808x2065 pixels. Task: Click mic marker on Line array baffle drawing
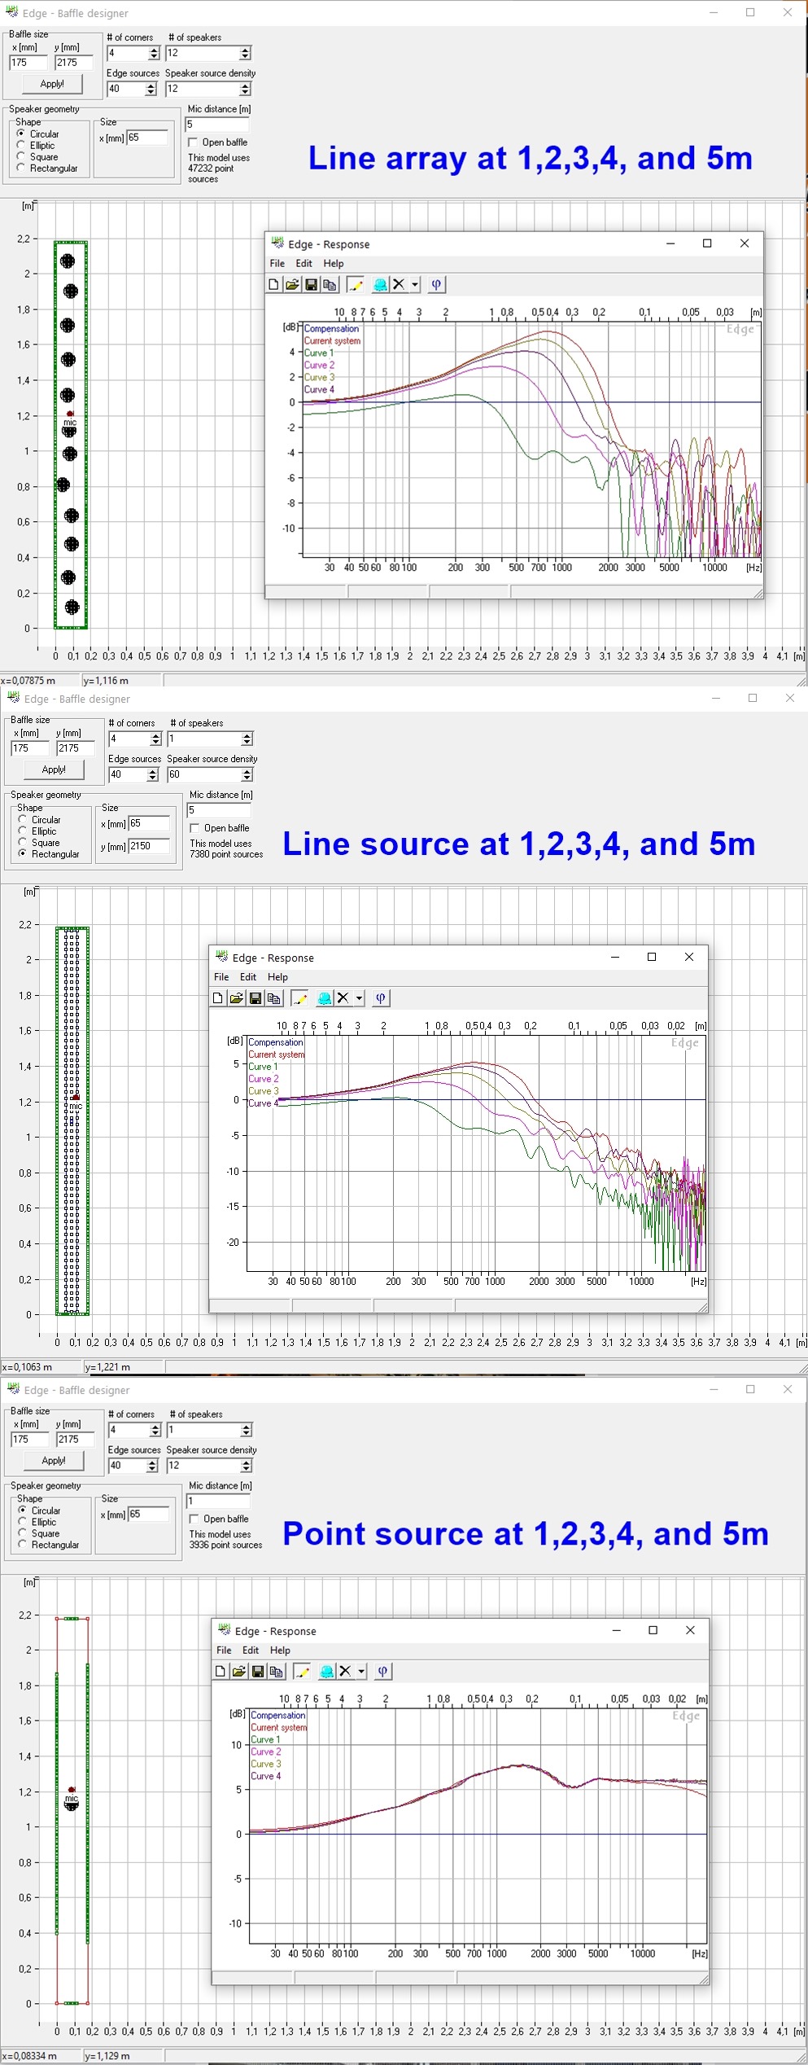pos(69,414)
